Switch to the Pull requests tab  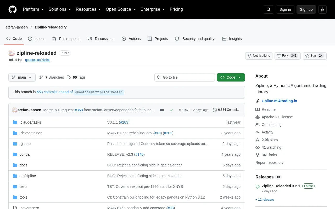pos(66,39)
